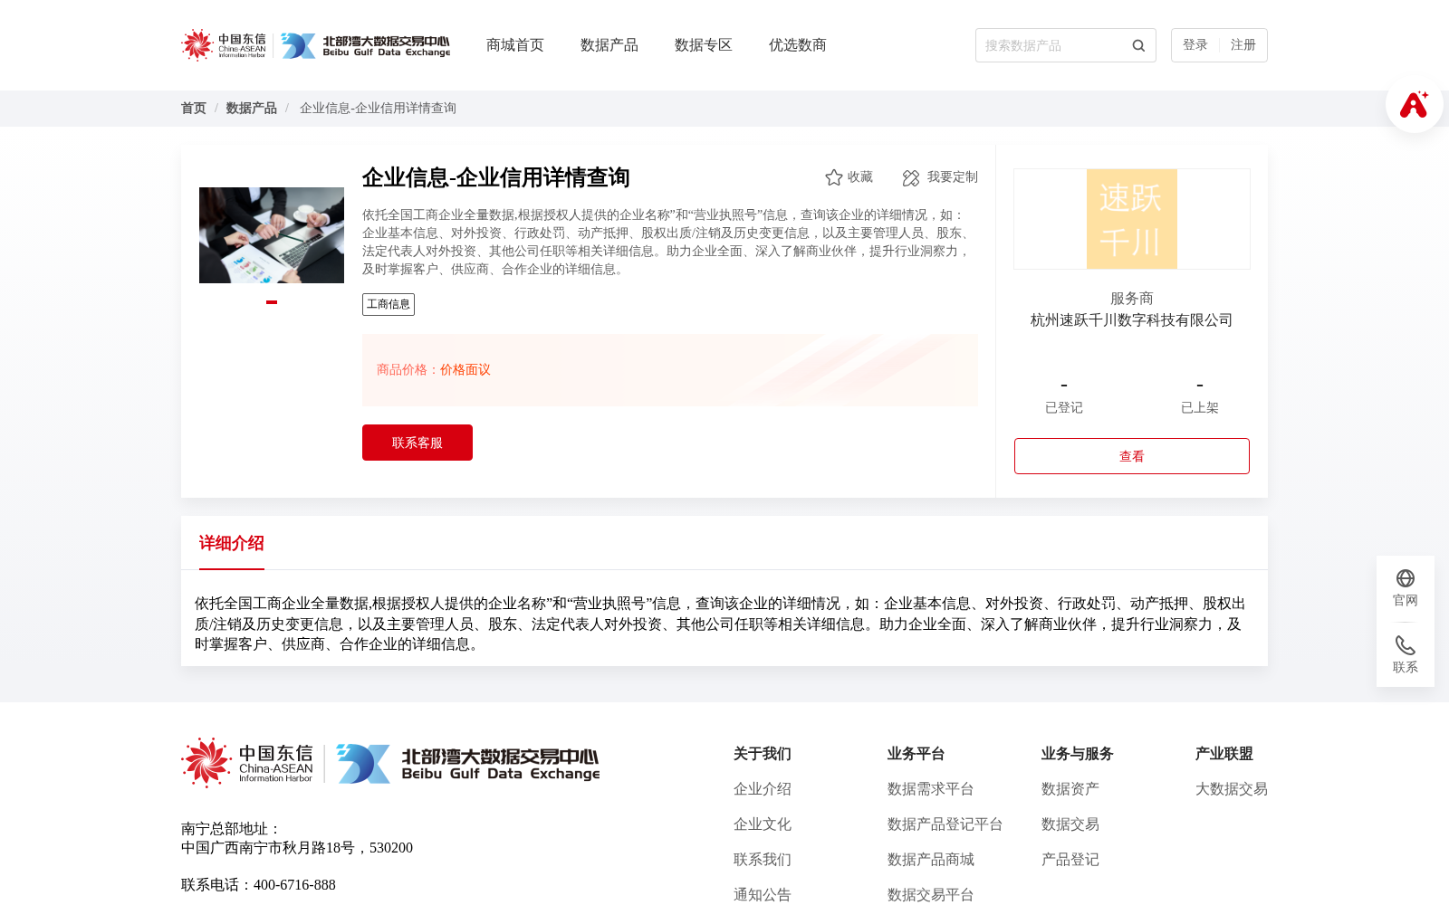The height and width of the screenshot is (905, 1449).
Task: Click 价格面议 price text
Action: [465, 370]
